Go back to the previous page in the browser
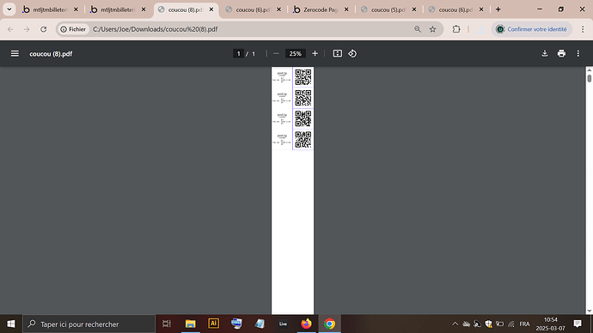593x333 pixels. pyautogui.click(x=10, y=29)
